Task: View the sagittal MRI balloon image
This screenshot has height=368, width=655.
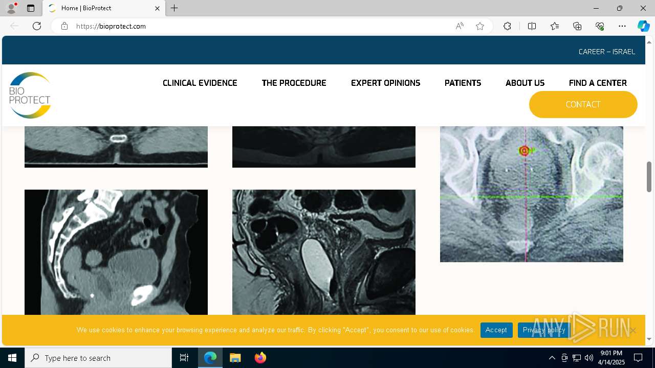Action: (x=324, y=252)
